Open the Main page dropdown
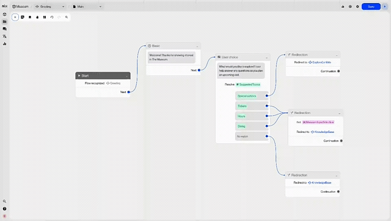Screen dimensions: 391x221 click(x=87, y=7)
